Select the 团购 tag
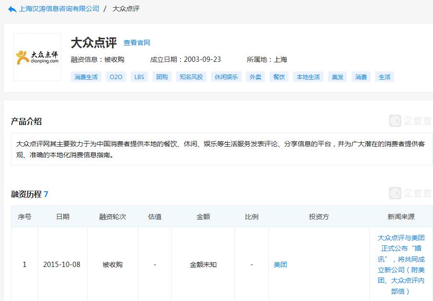This screenshot has height=301, width=433. (161, 77)
